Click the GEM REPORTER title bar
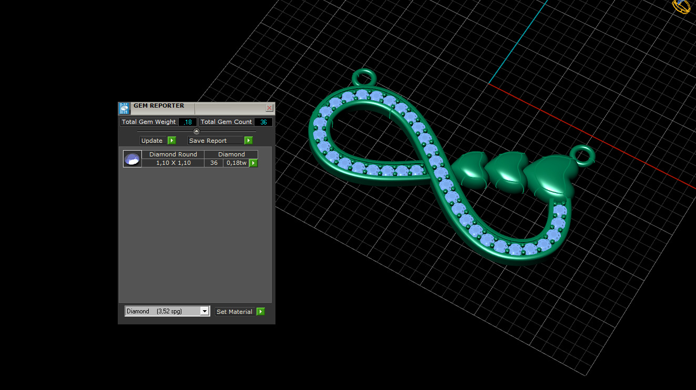The height and width of the screenshot is (390, 696). (x=197, y=108)
